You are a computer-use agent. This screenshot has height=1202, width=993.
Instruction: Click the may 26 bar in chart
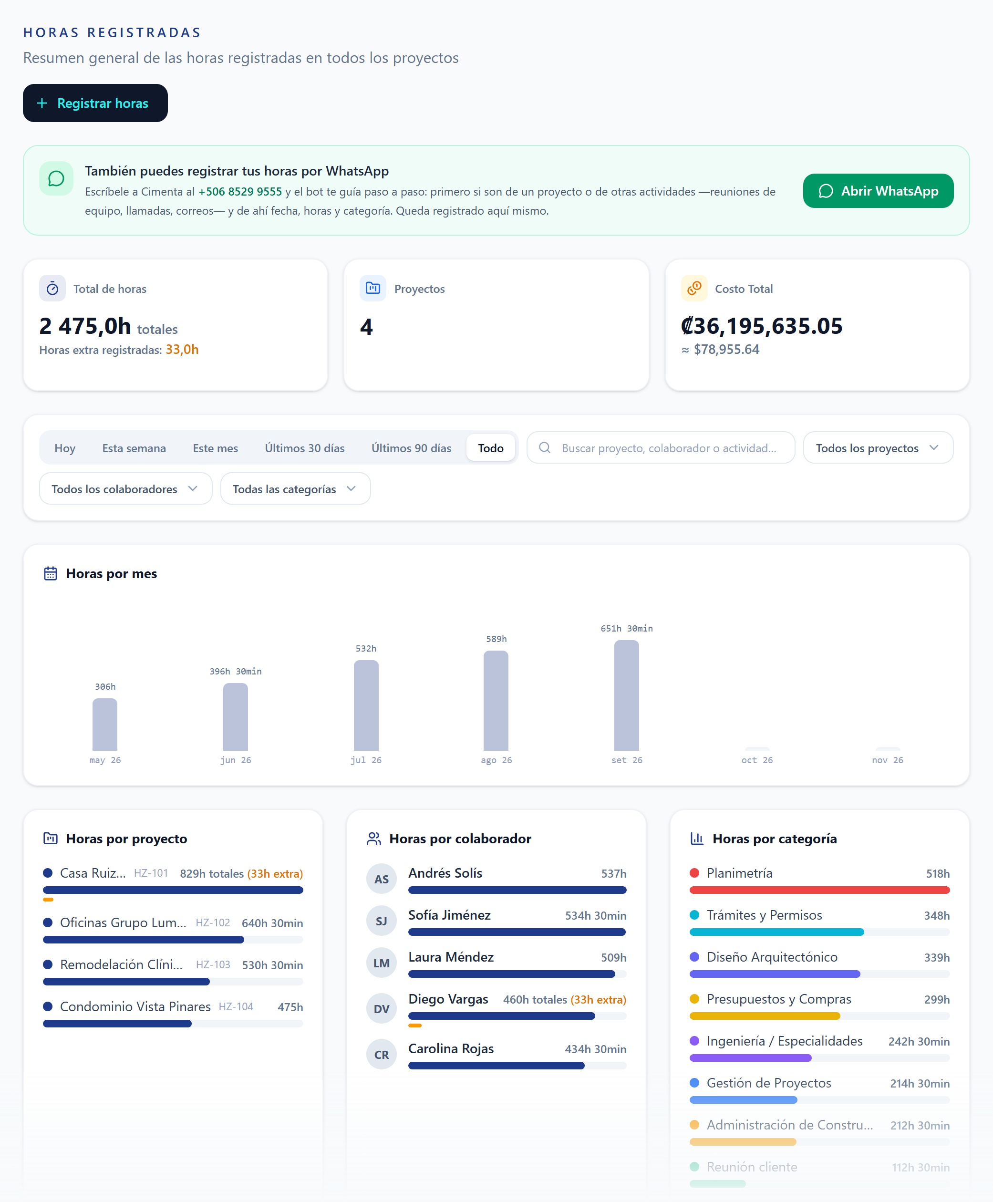pos(104,724)
